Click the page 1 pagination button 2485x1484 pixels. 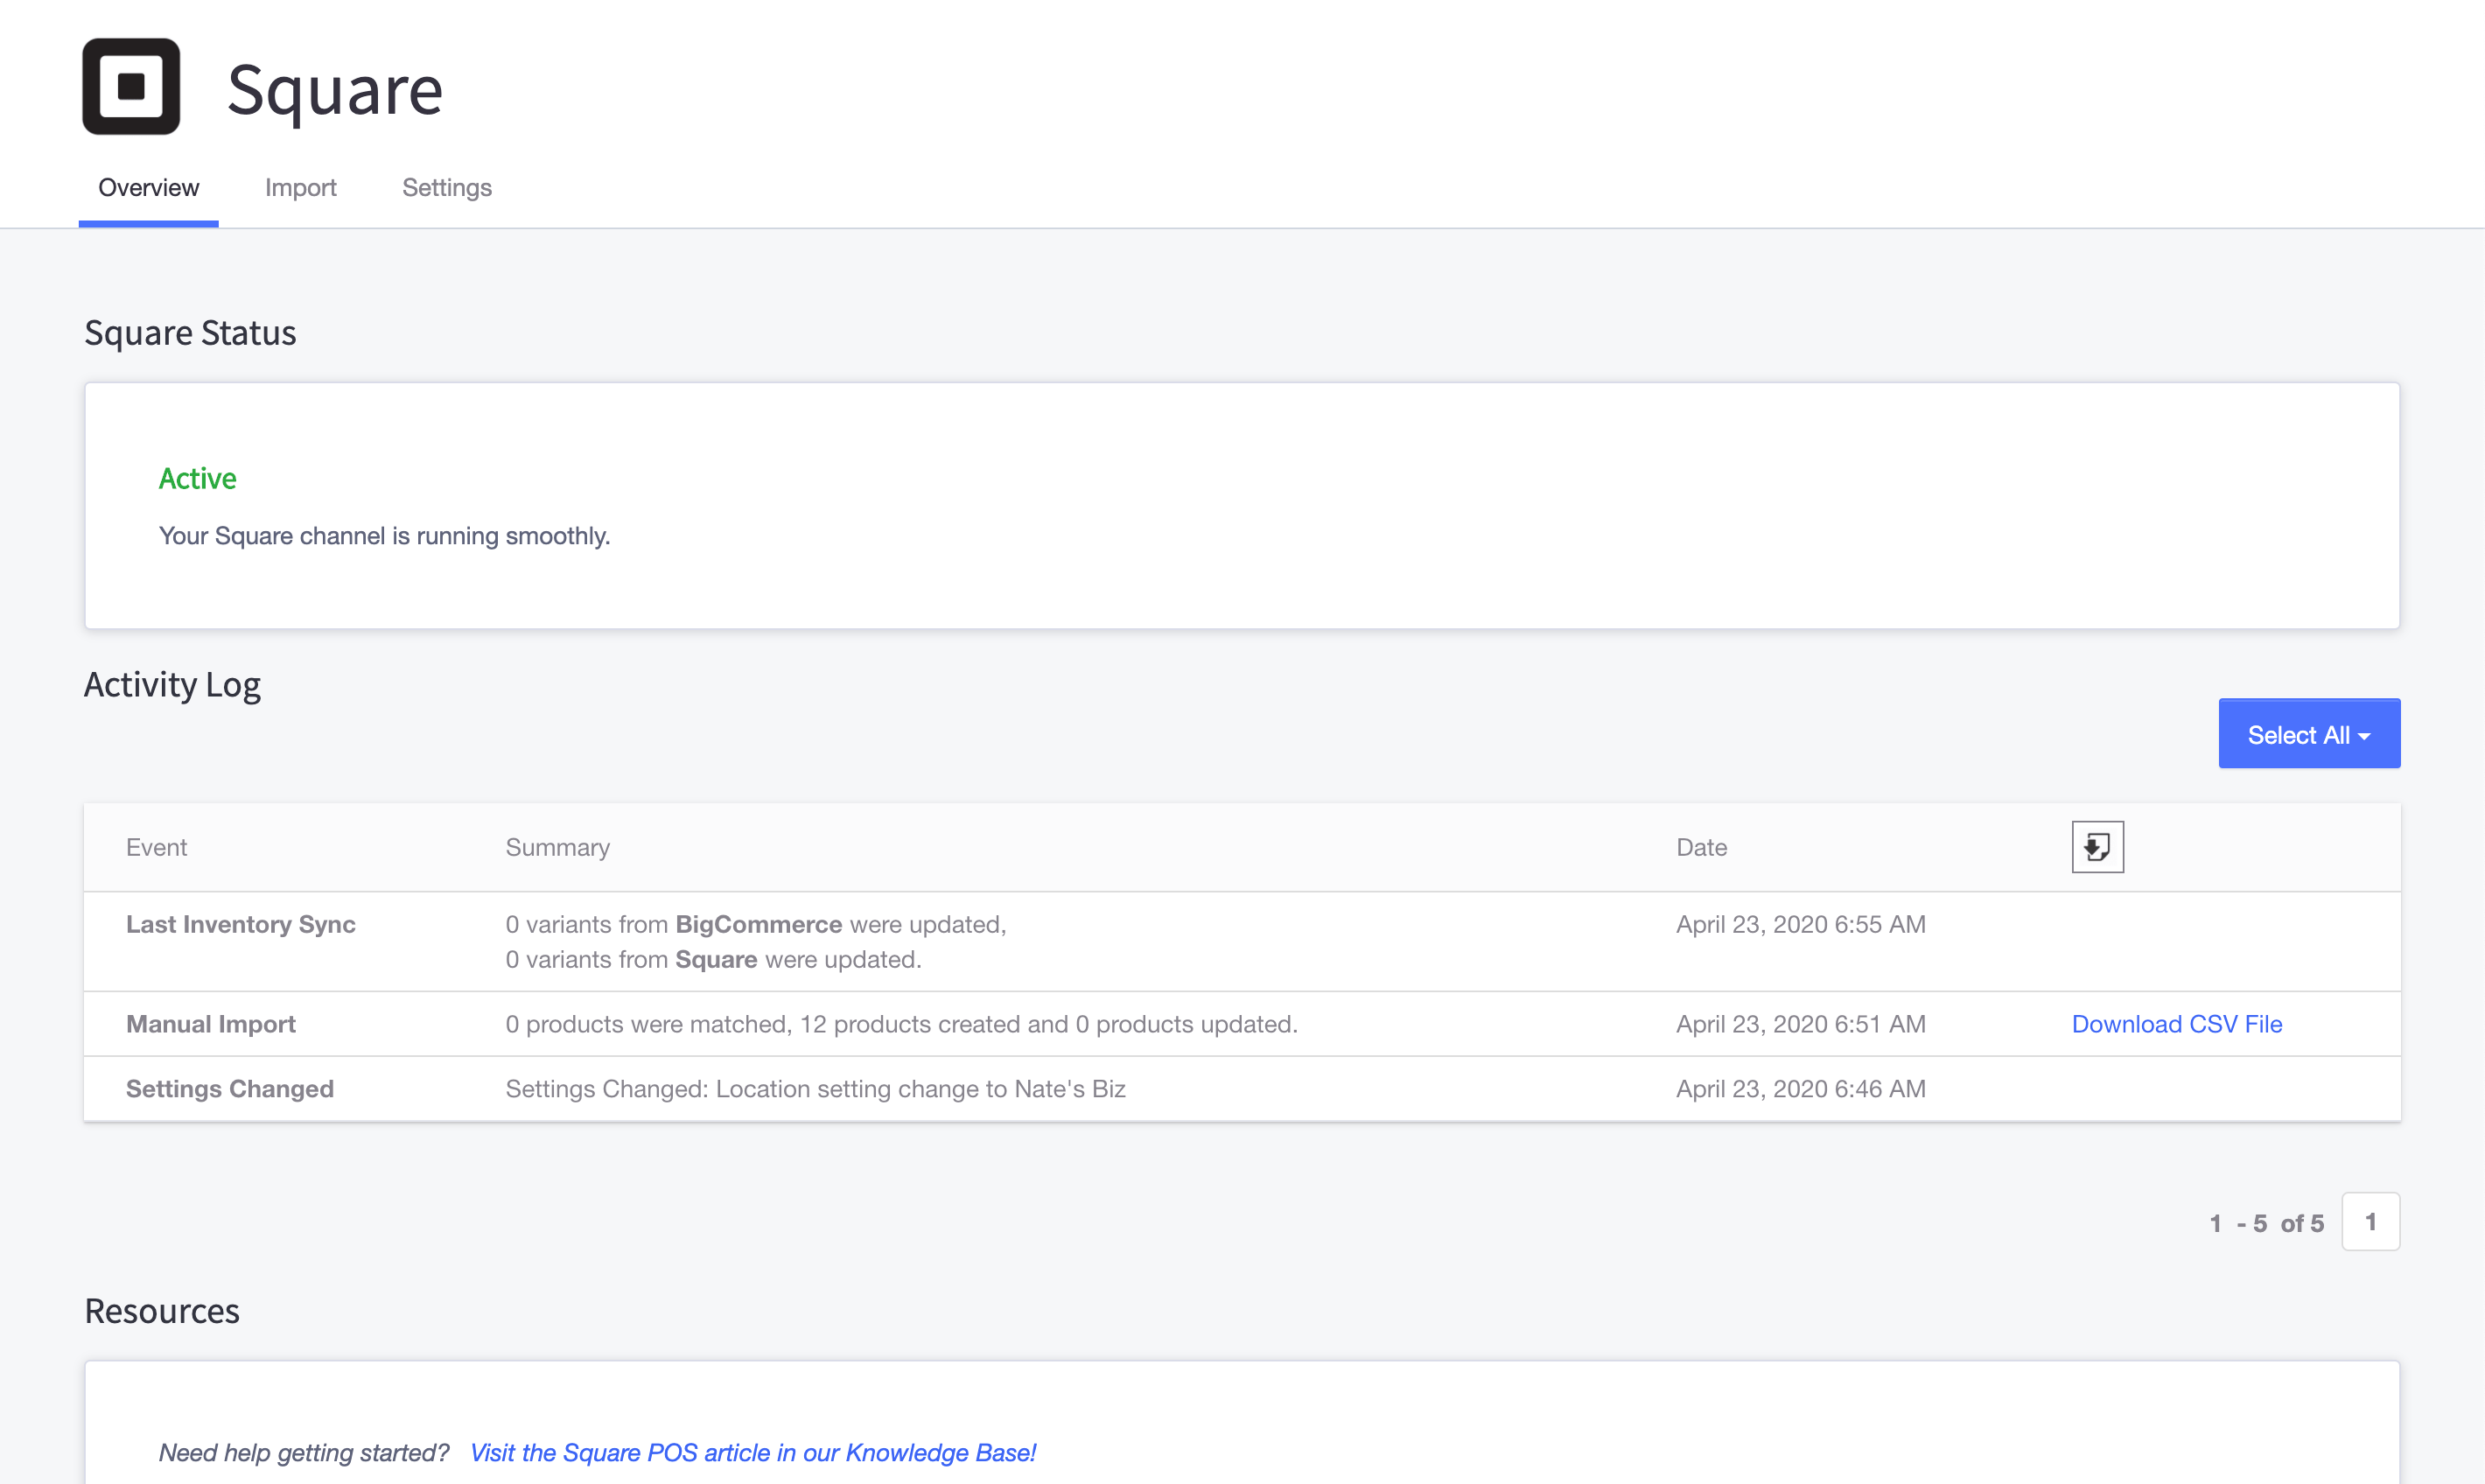click(x=2370, y=1222)
